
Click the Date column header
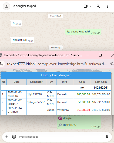pos(16,82)
